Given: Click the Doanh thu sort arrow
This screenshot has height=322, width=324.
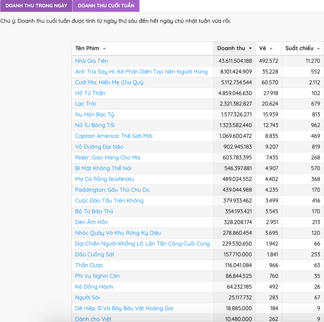Looking at the screenshot, I should click(x=250, y=49).
